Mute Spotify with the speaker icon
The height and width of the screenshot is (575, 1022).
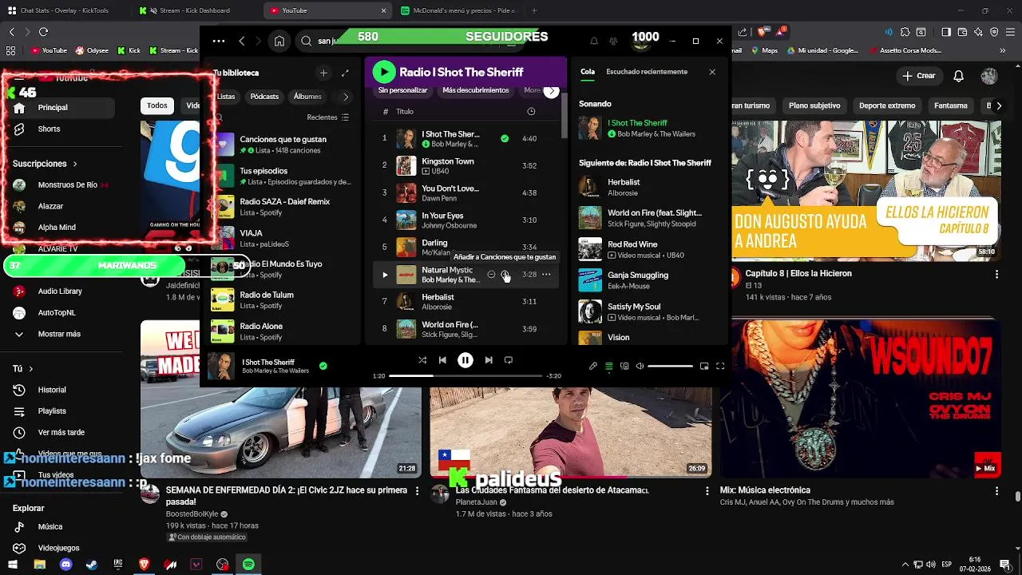[x=640, y=367]
